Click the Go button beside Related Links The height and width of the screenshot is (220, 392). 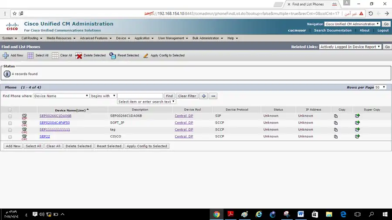[387, 47]
